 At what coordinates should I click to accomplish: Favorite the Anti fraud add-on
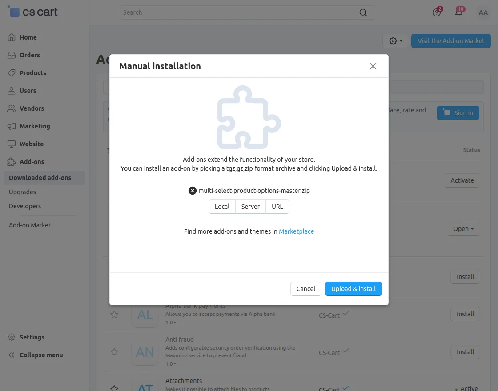114,352
